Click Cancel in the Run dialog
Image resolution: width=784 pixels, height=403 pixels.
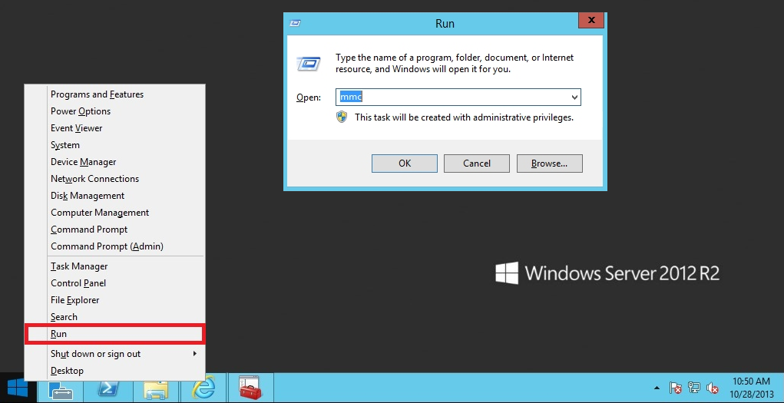[477, 164]
